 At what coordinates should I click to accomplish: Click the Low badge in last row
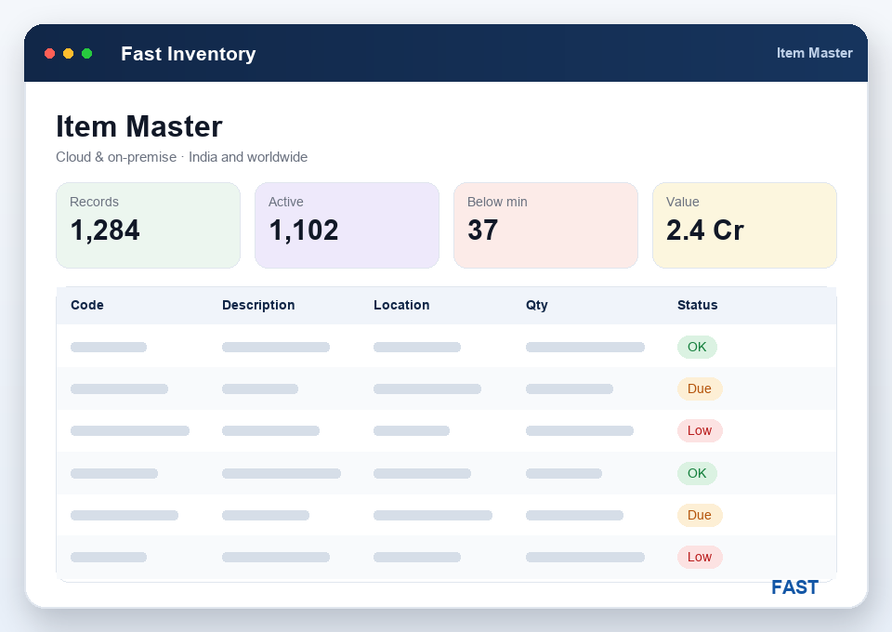tap(700, 557)
